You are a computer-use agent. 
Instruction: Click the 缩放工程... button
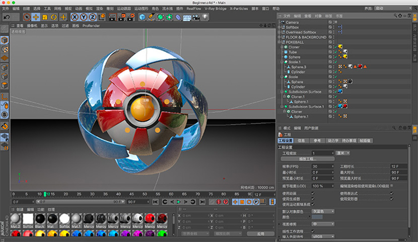click(x=308, y=158)
